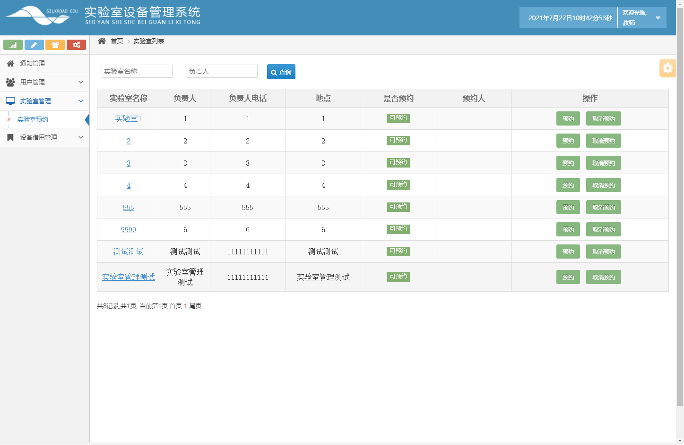The width and height of the screenshot is (684, 445).
Task: Select the green statistics bar chart icon
Action: click(x=13, y=45)
